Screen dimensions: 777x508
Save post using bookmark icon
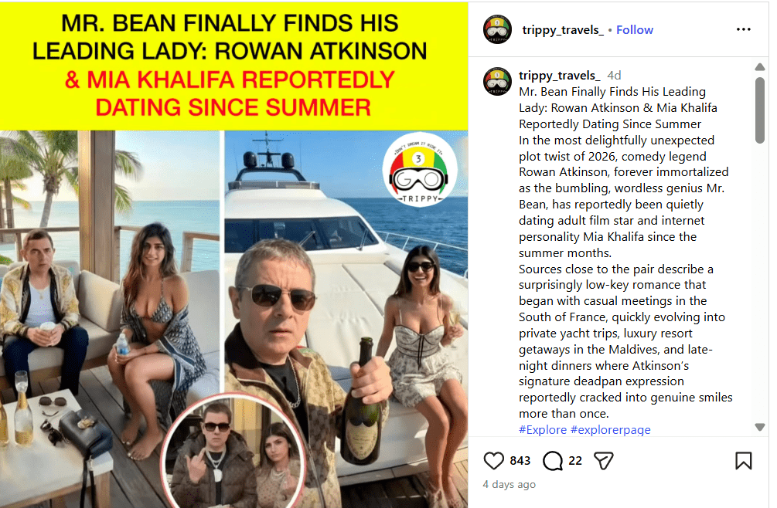point(743,460)
